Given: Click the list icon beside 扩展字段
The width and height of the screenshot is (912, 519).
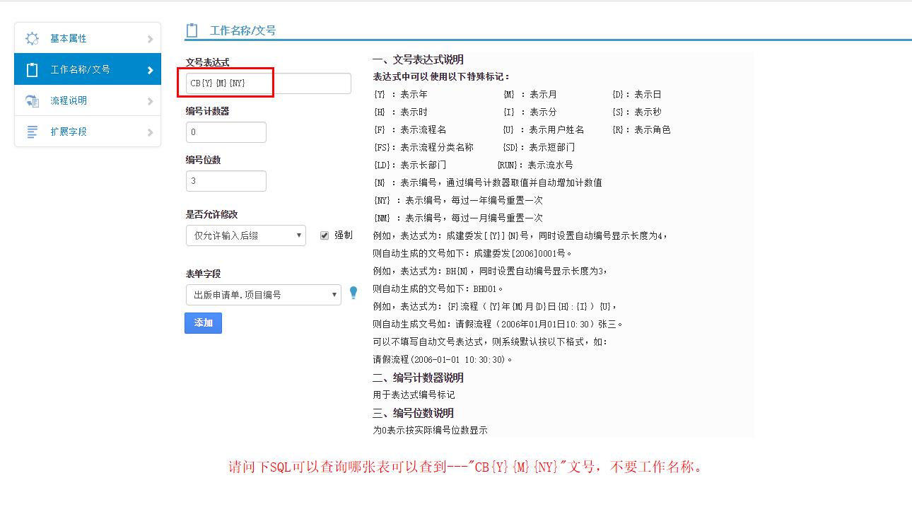Looking at the screenshot, I should point(33,132).
